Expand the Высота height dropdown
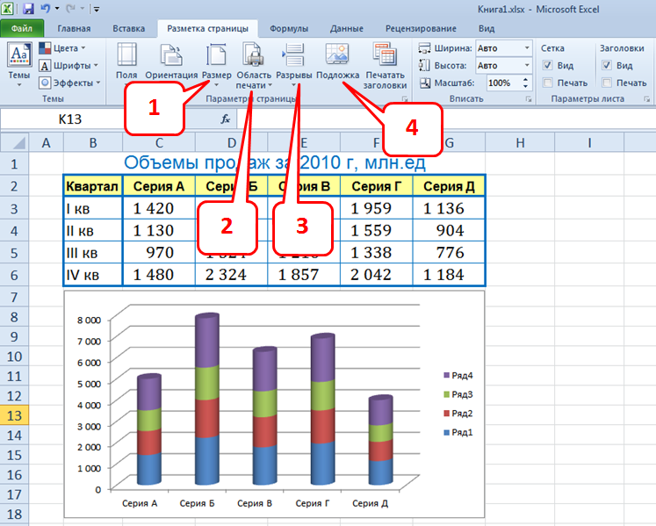Screen dimensions: 656x526 click(x=523, y=66)
